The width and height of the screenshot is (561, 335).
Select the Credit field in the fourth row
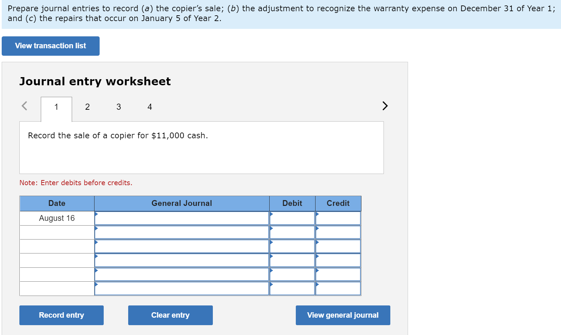338,260
